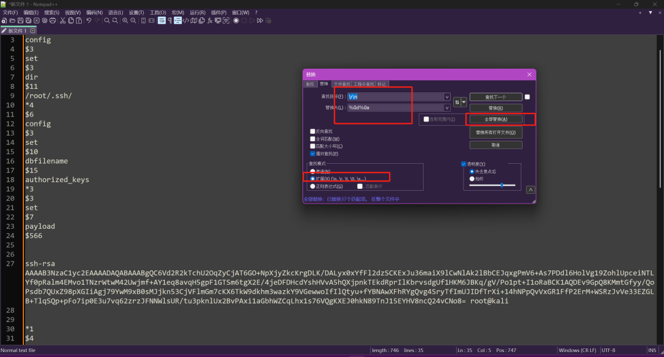The image size is (664, 357).
Task: Open the 插件(P) menu
Action: [218, 13]
